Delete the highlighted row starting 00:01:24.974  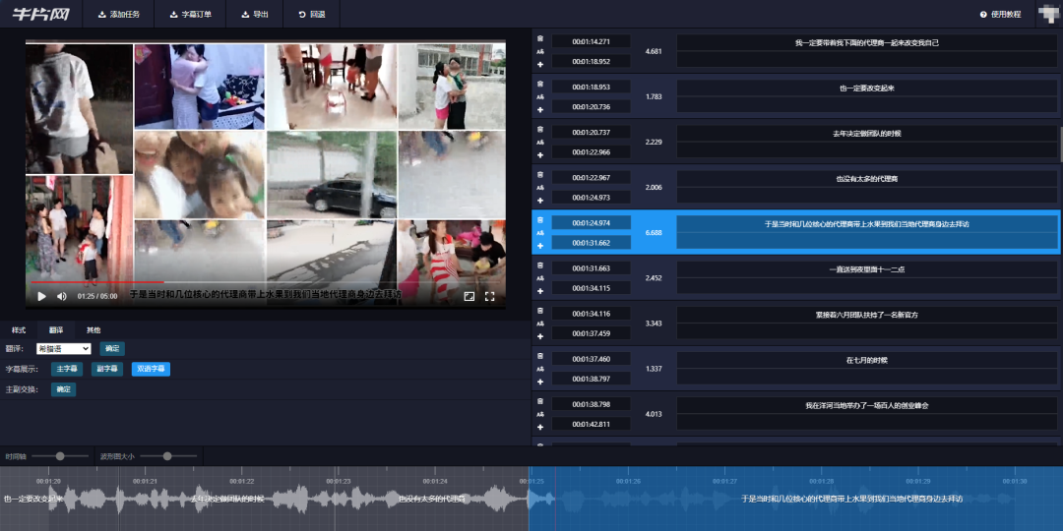540,220
